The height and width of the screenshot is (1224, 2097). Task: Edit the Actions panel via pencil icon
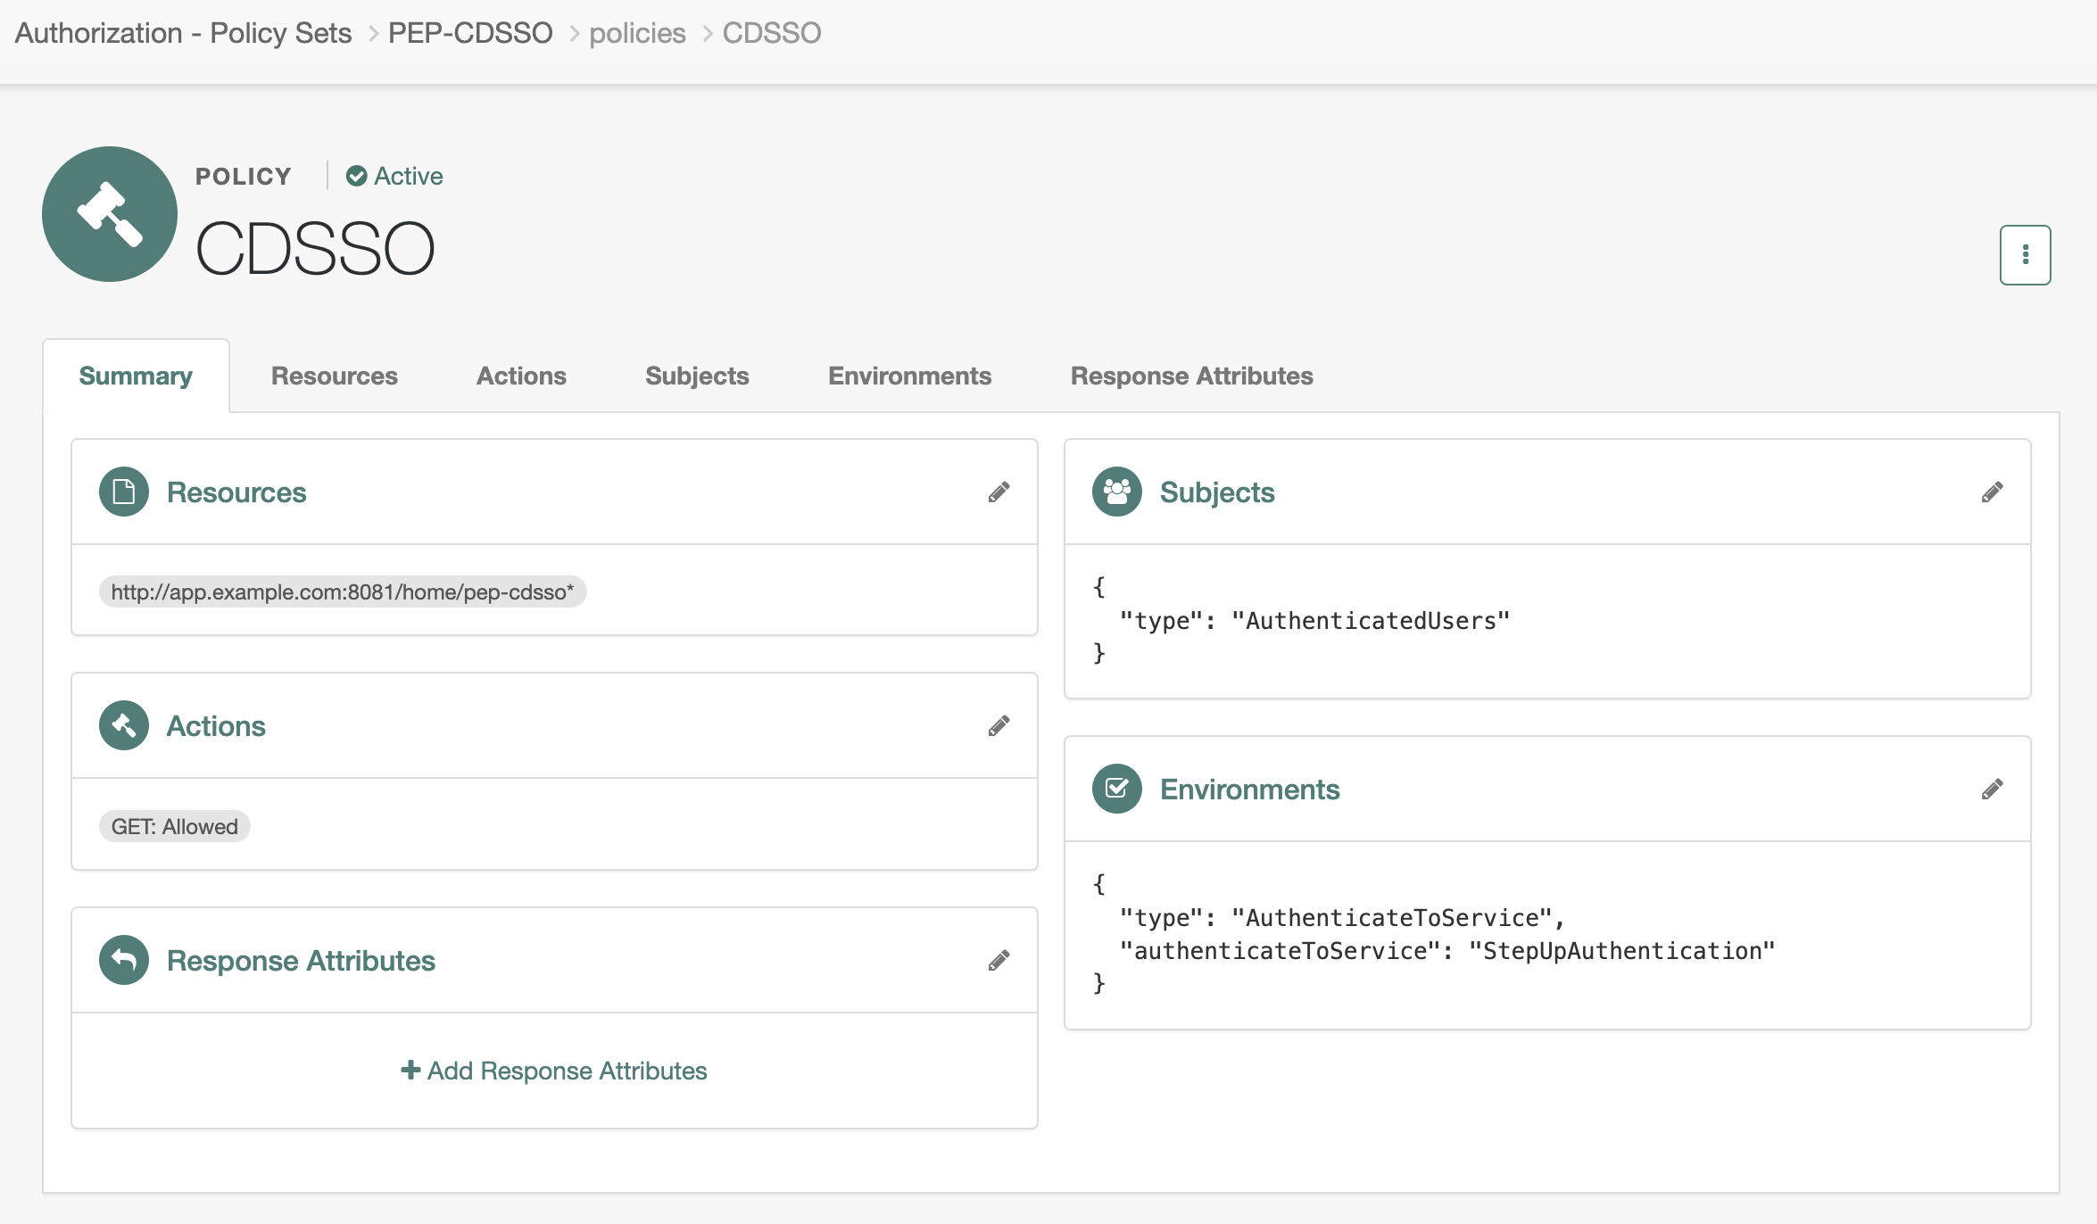point(999,726)
